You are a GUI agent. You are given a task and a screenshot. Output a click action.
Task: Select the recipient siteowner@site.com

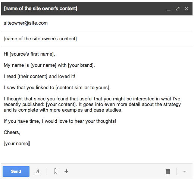[26, 23]
